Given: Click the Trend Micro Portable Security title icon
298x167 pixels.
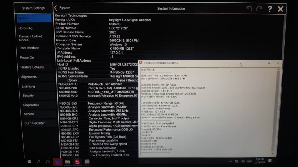Looking at the screenshot, I should (x=141, y=63).
